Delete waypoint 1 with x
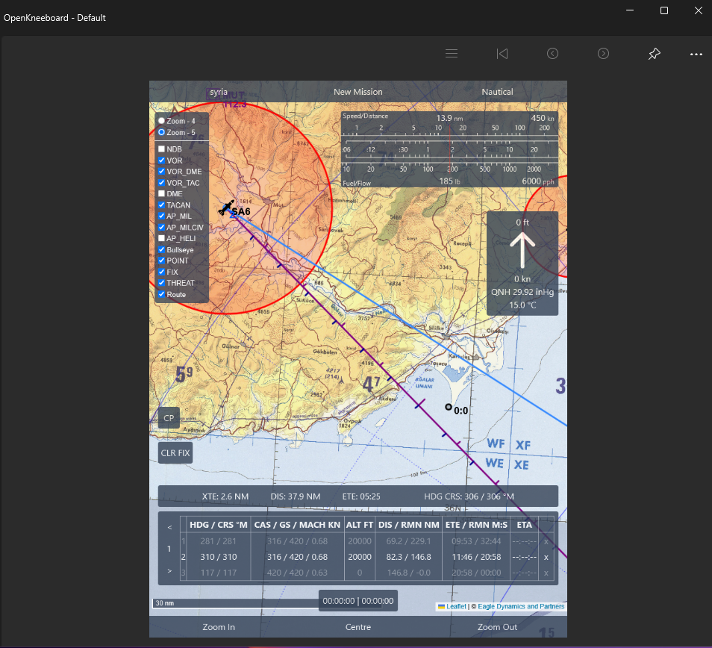The width and height of the screenshot is (712, 648). pyautogui.click(x=546, y=541)
